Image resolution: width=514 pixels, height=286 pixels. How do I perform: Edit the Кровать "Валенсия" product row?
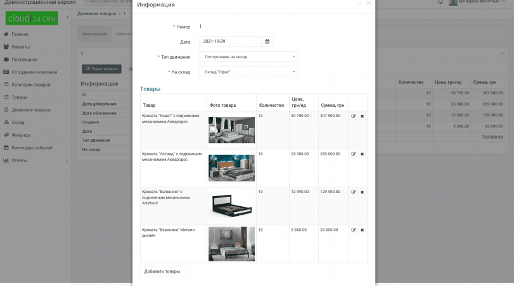pos(354,192)
